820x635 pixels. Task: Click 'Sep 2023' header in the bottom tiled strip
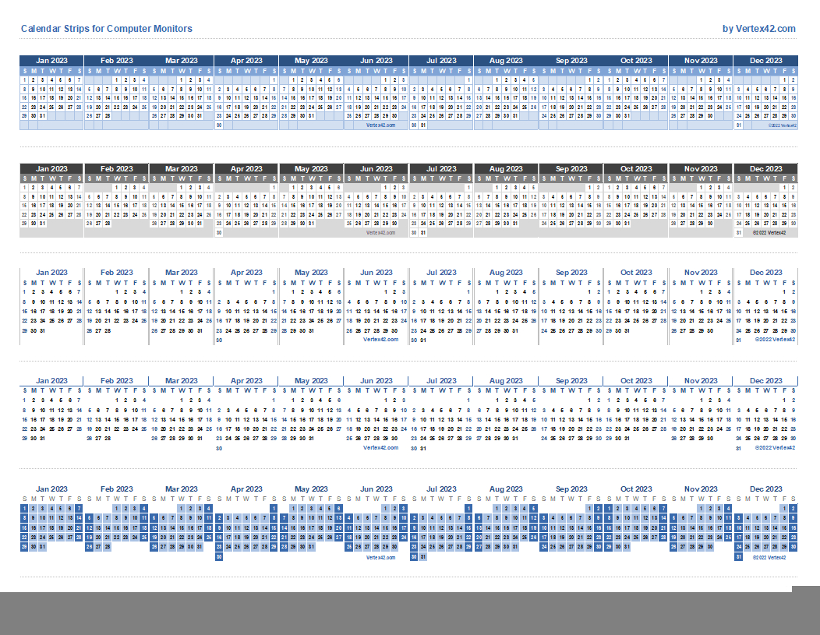pos(571,489)
